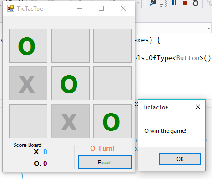This screenshot has width=212, height=179.
Task: Maximize the TicTacToe game window
Action: pos(101,8)
